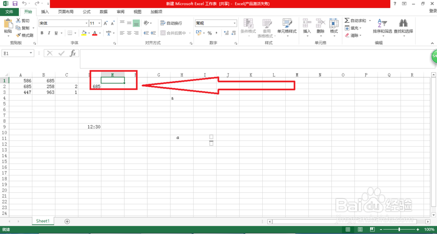Toggle Wrap Text (自动换行)
Viewport: 437px width, 234px height.
171,23
